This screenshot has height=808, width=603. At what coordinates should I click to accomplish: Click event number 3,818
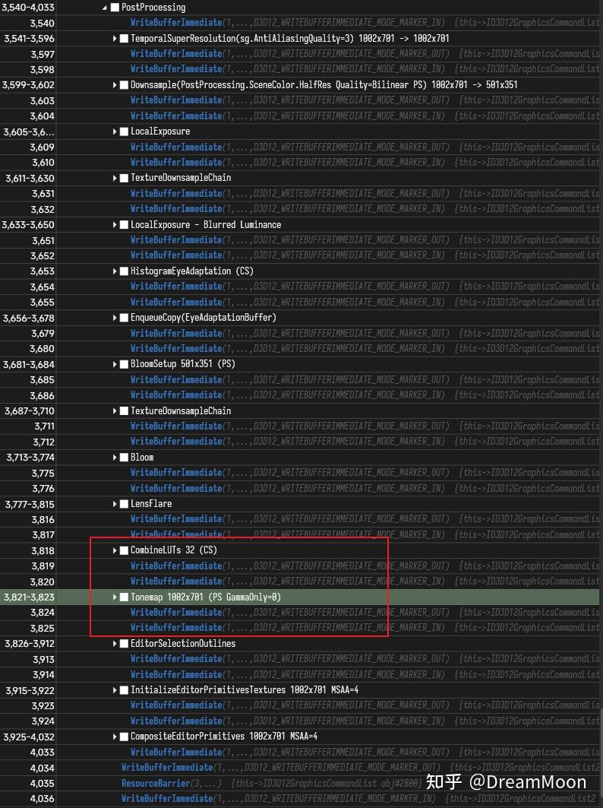pos(43,550)
